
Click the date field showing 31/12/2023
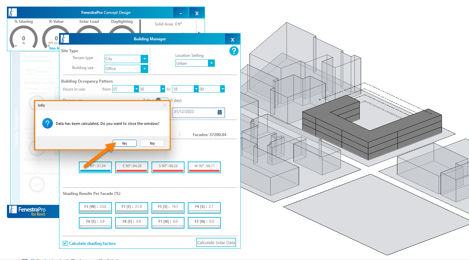[198, 112]
